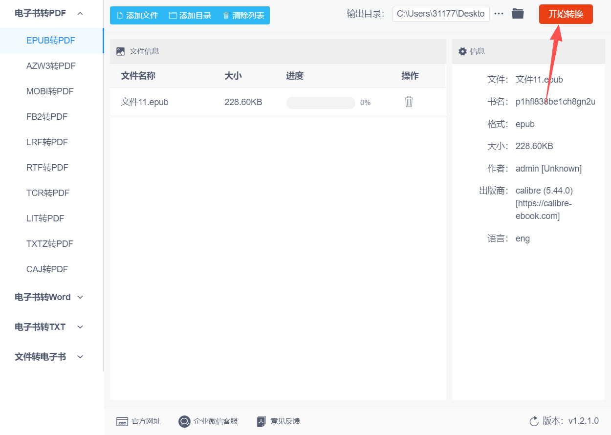Start conversion with 开始转换 button
This screenshot has height=435, width=611.
click(x=566, y=14)
